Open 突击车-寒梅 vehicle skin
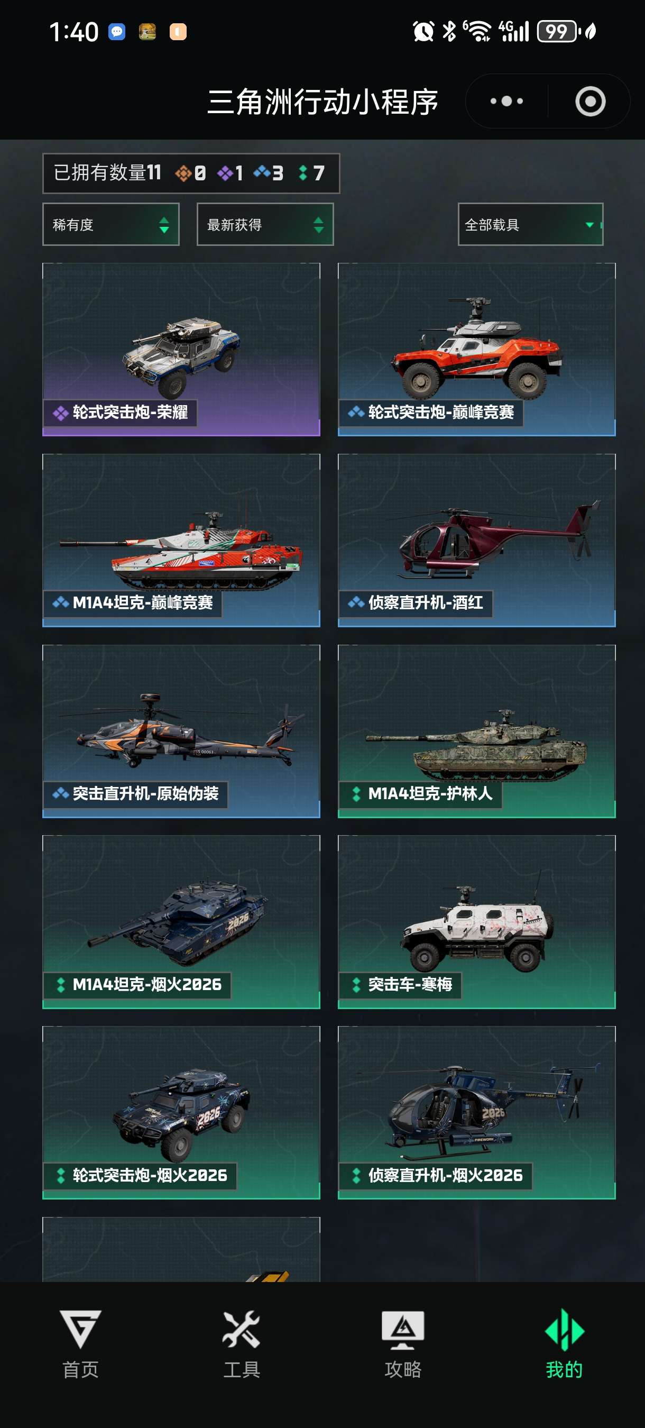This screenshot has height=1428, width=645. pos(476,921)
